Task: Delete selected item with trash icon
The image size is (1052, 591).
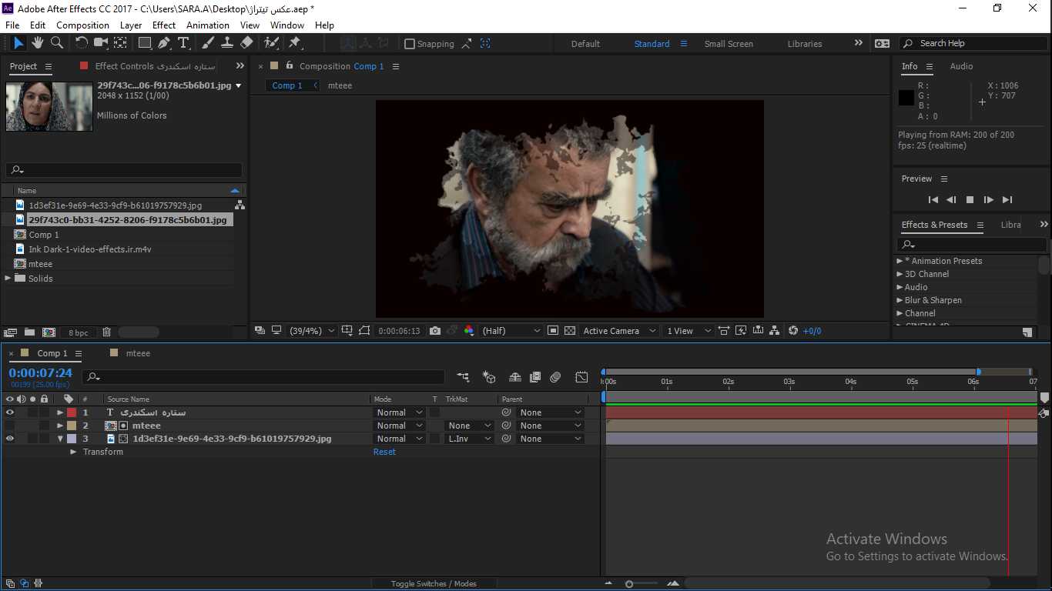Action: [107, 332]
